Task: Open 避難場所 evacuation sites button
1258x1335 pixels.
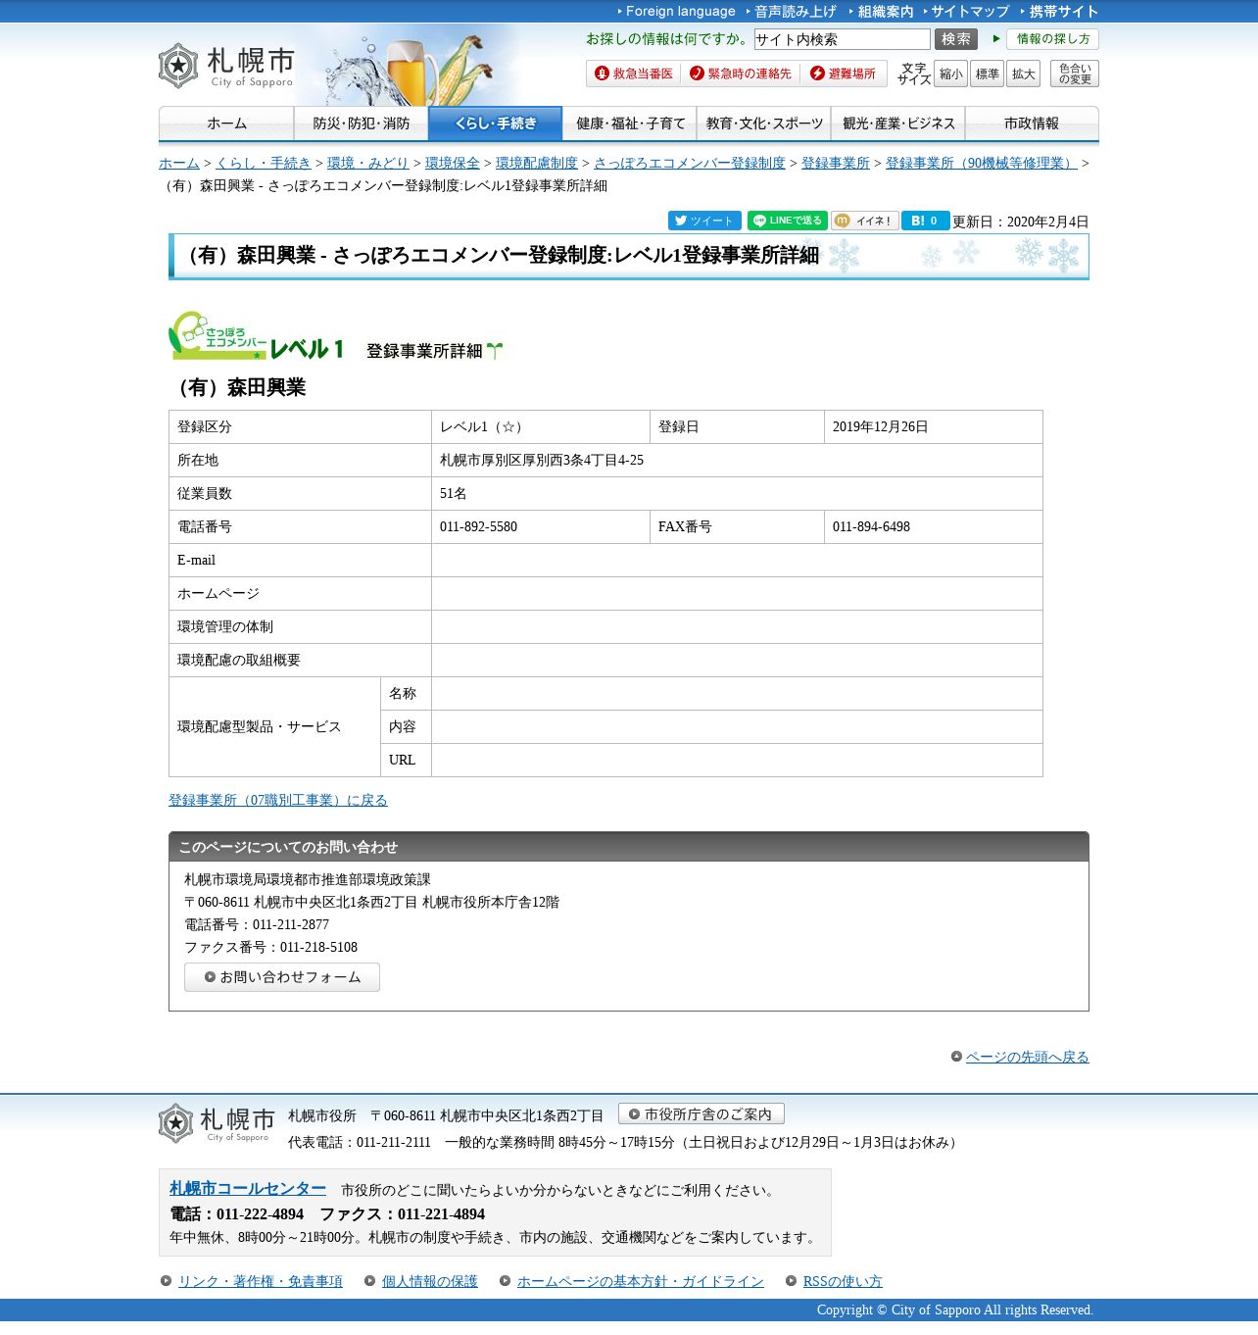Action: [x=843, y=74]
